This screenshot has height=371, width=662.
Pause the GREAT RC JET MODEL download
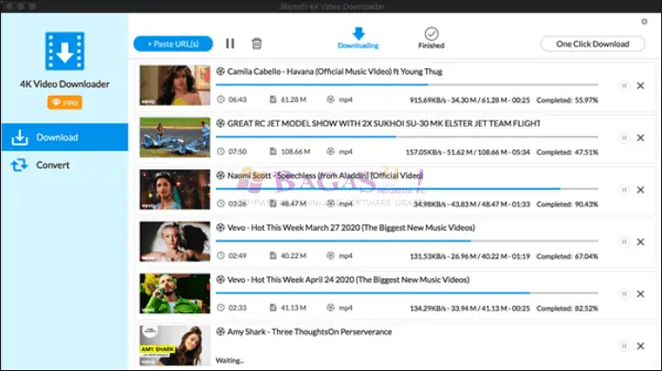(x=623, y=137)
